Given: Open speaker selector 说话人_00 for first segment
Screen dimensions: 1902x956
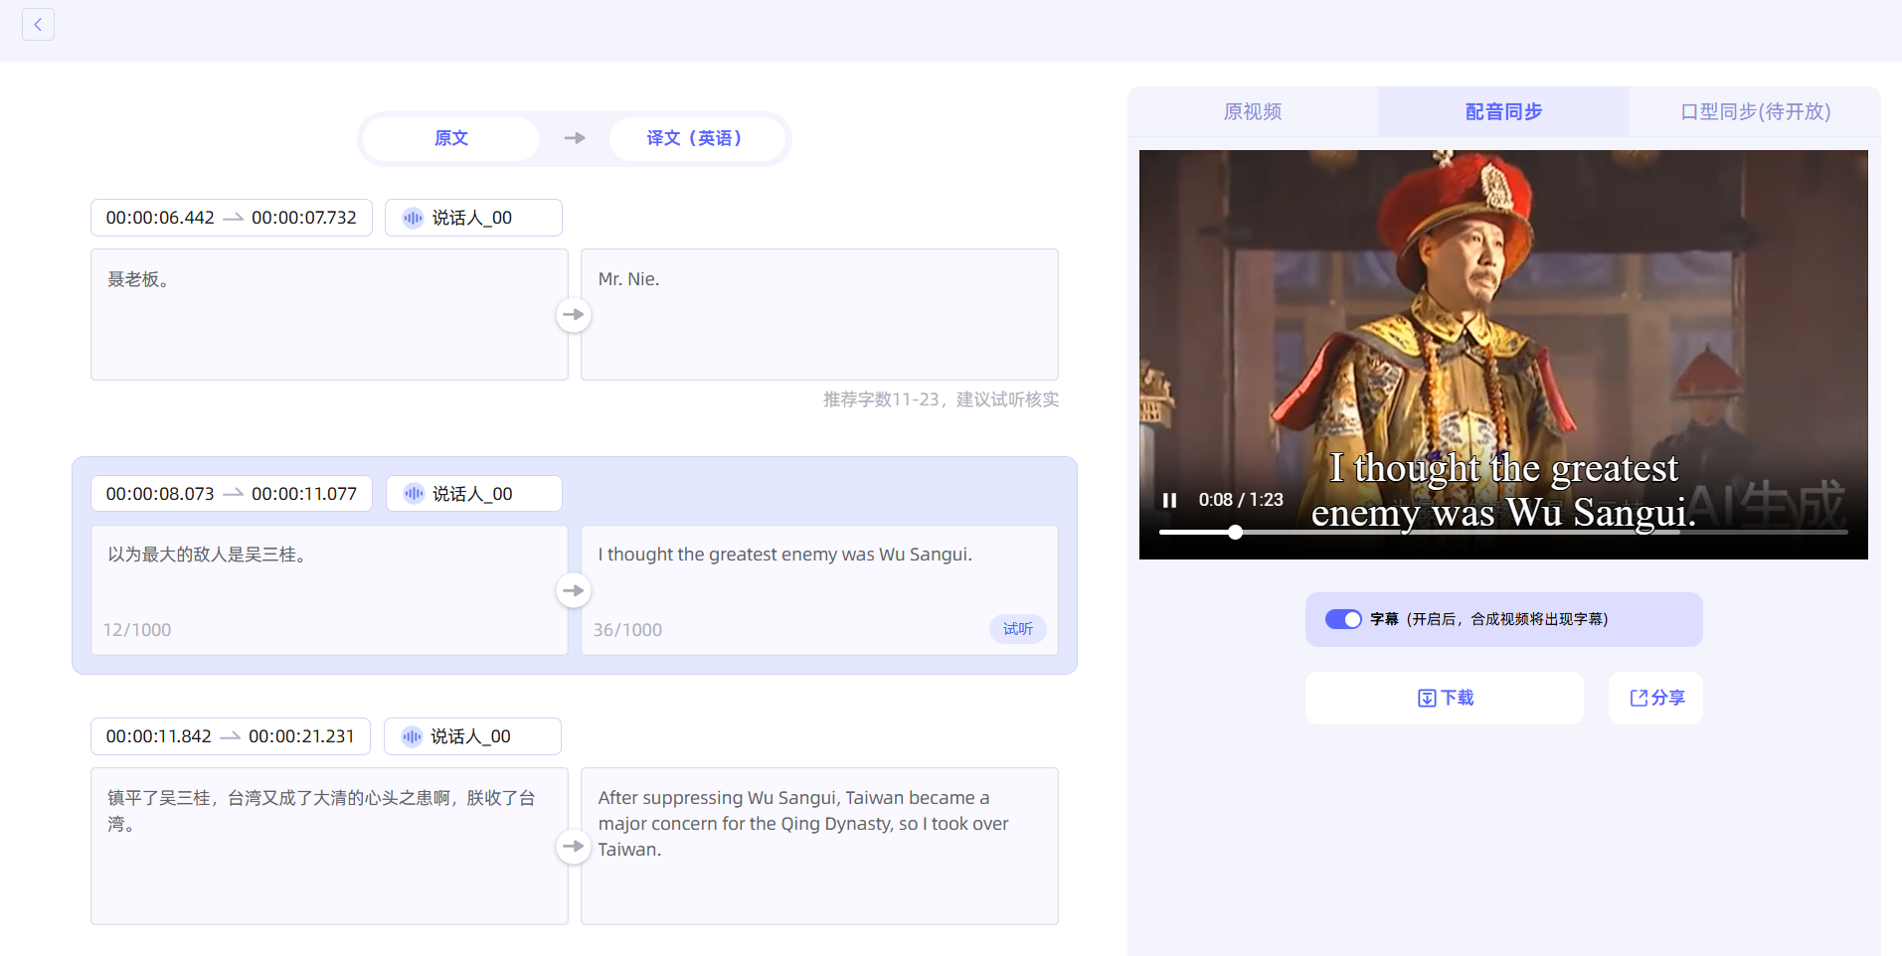Looking at the screenshot, I should pyautogui.click(x=473, y=218).
